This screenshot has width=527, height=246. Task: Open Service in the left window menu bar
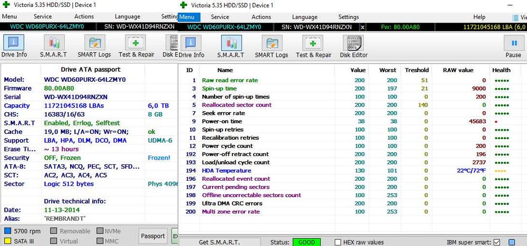(43, 16)
